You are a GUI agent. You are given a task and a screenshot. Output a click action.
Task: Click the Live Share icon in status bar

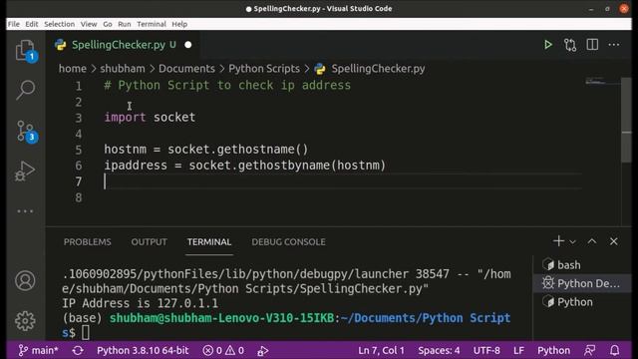[x=263, y=350]
